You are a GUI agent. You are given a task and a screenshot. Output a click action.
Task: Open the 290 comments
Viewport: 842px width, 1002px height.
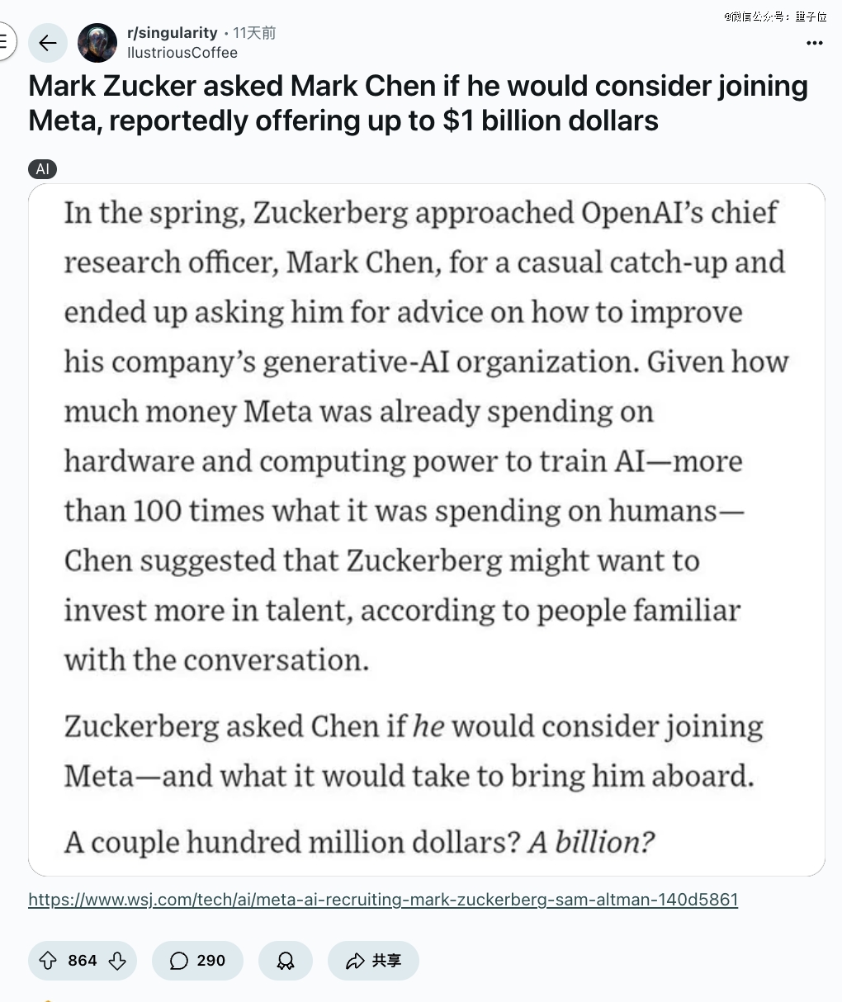click(x=197, y=961)
